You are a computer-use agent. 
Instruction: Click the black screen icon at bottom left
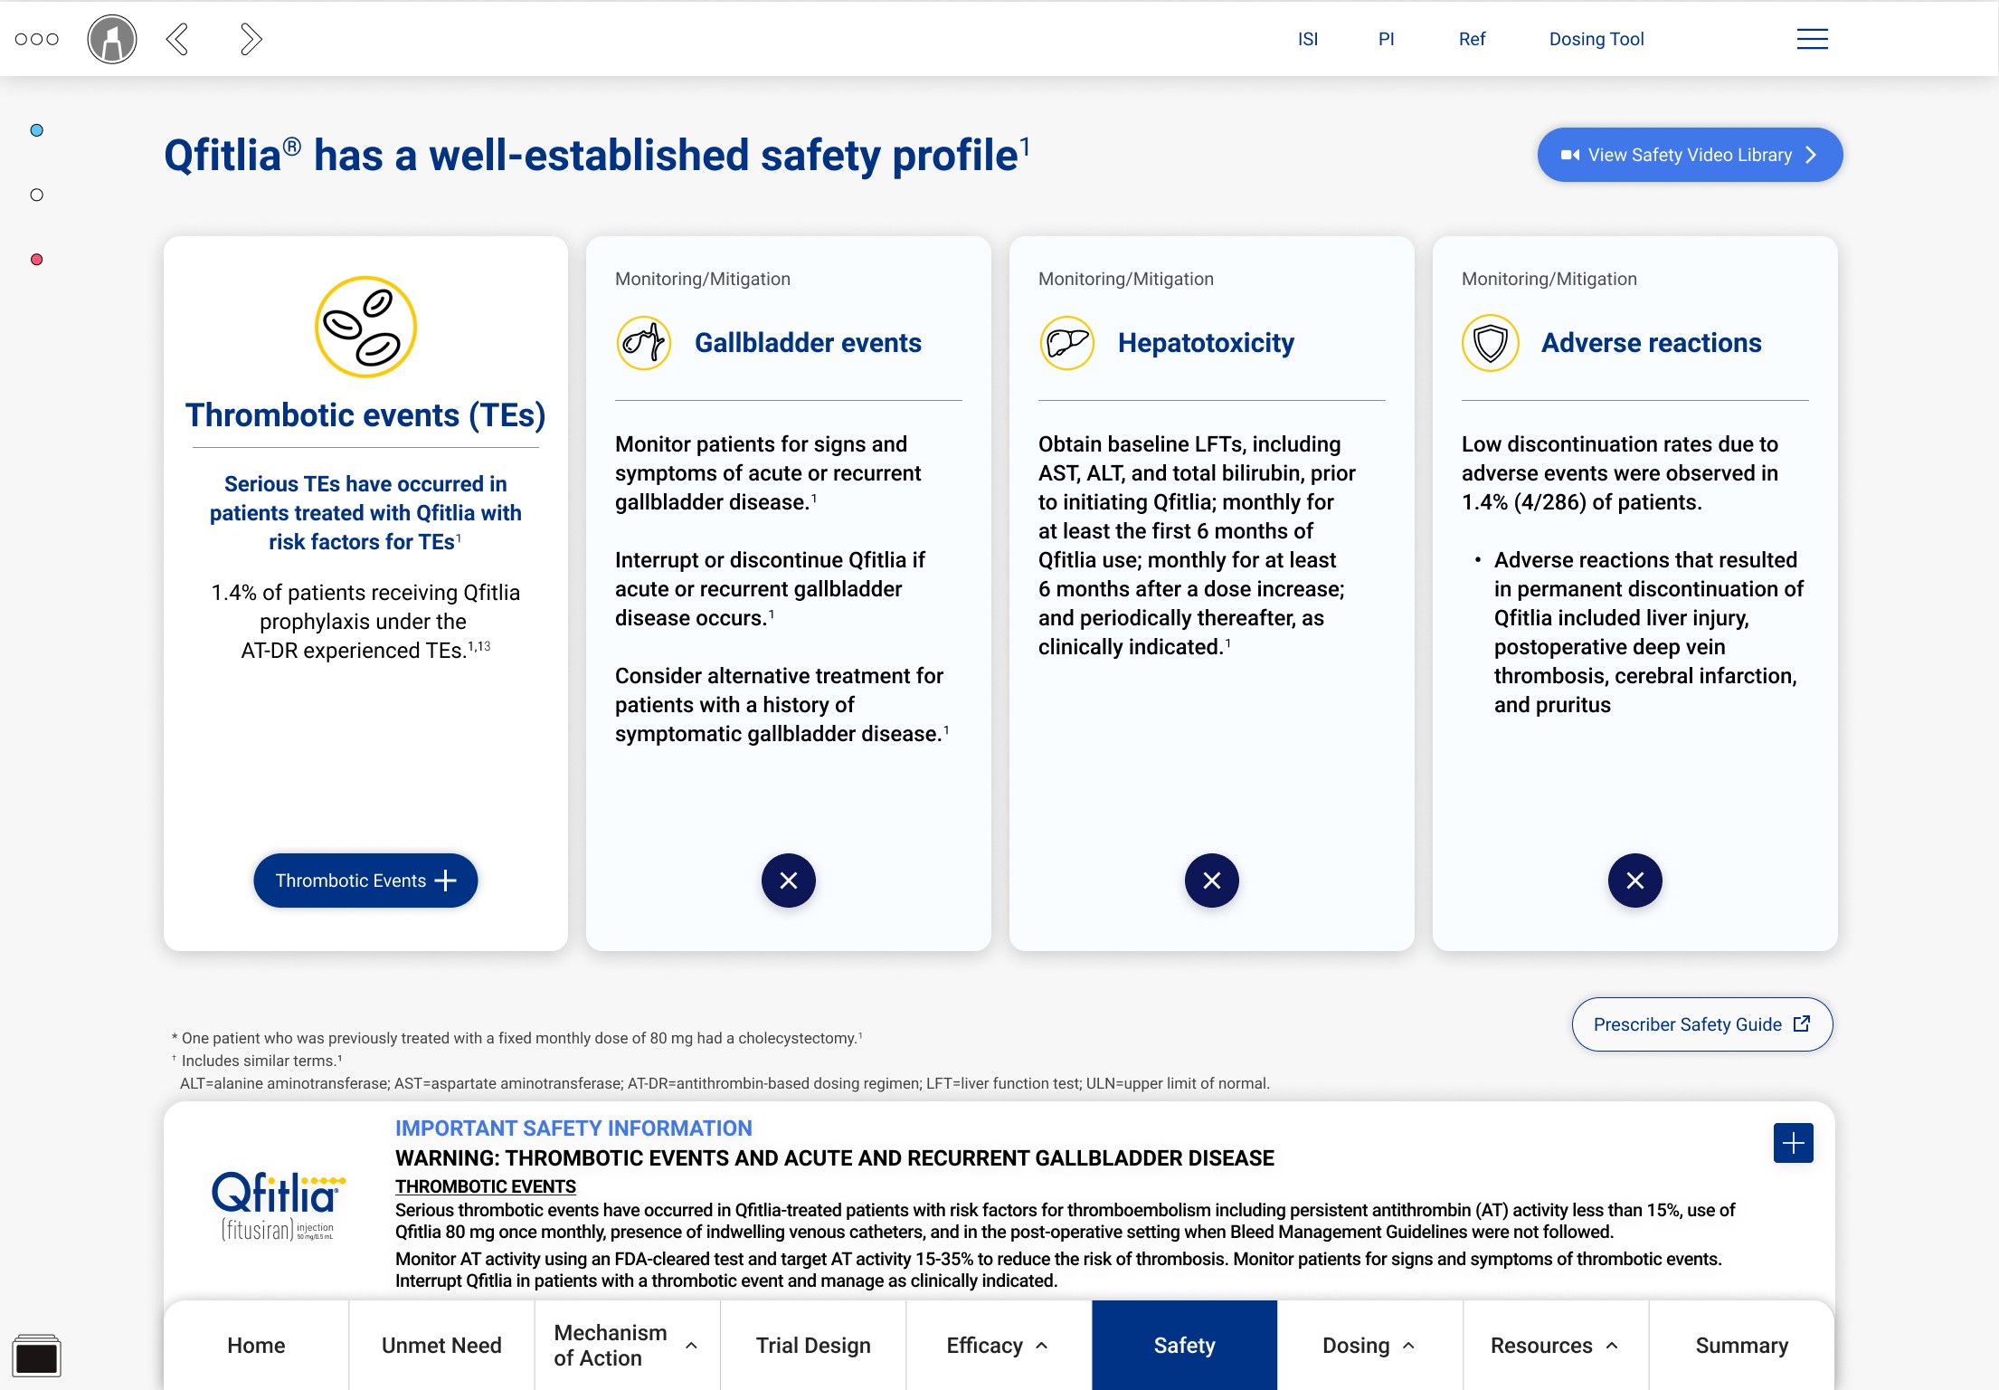click(x=37, y=1356)
